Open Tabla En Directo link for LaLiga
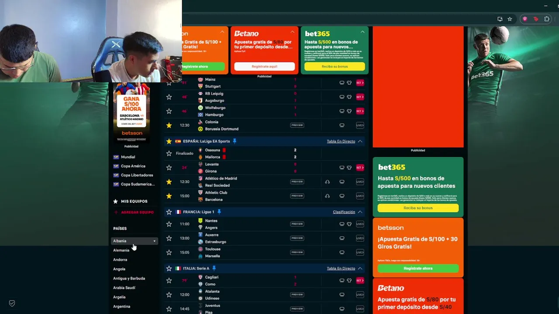559x314 pixels. 341,141
